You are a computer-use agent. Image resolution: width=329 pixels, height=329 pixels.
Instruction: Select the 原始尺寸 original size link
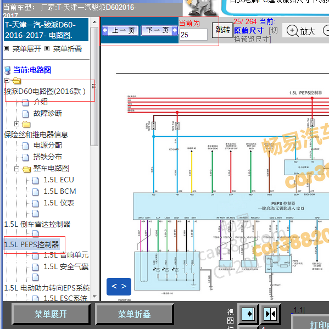(249, 30)
